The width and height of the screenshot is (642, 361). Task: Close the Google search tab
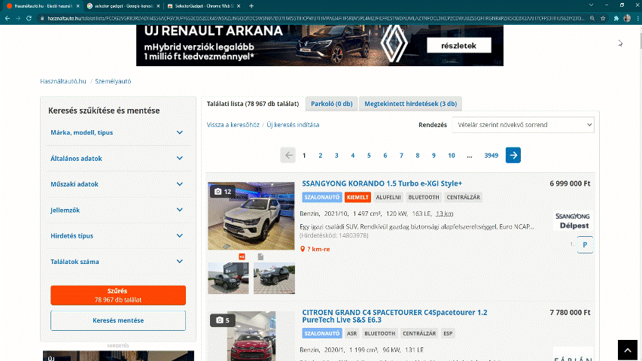158,6
